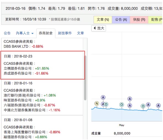The width and height of the screenshot is (163, 140).
Task: Click the upper A marker right of May
Action: pos(130,99)
